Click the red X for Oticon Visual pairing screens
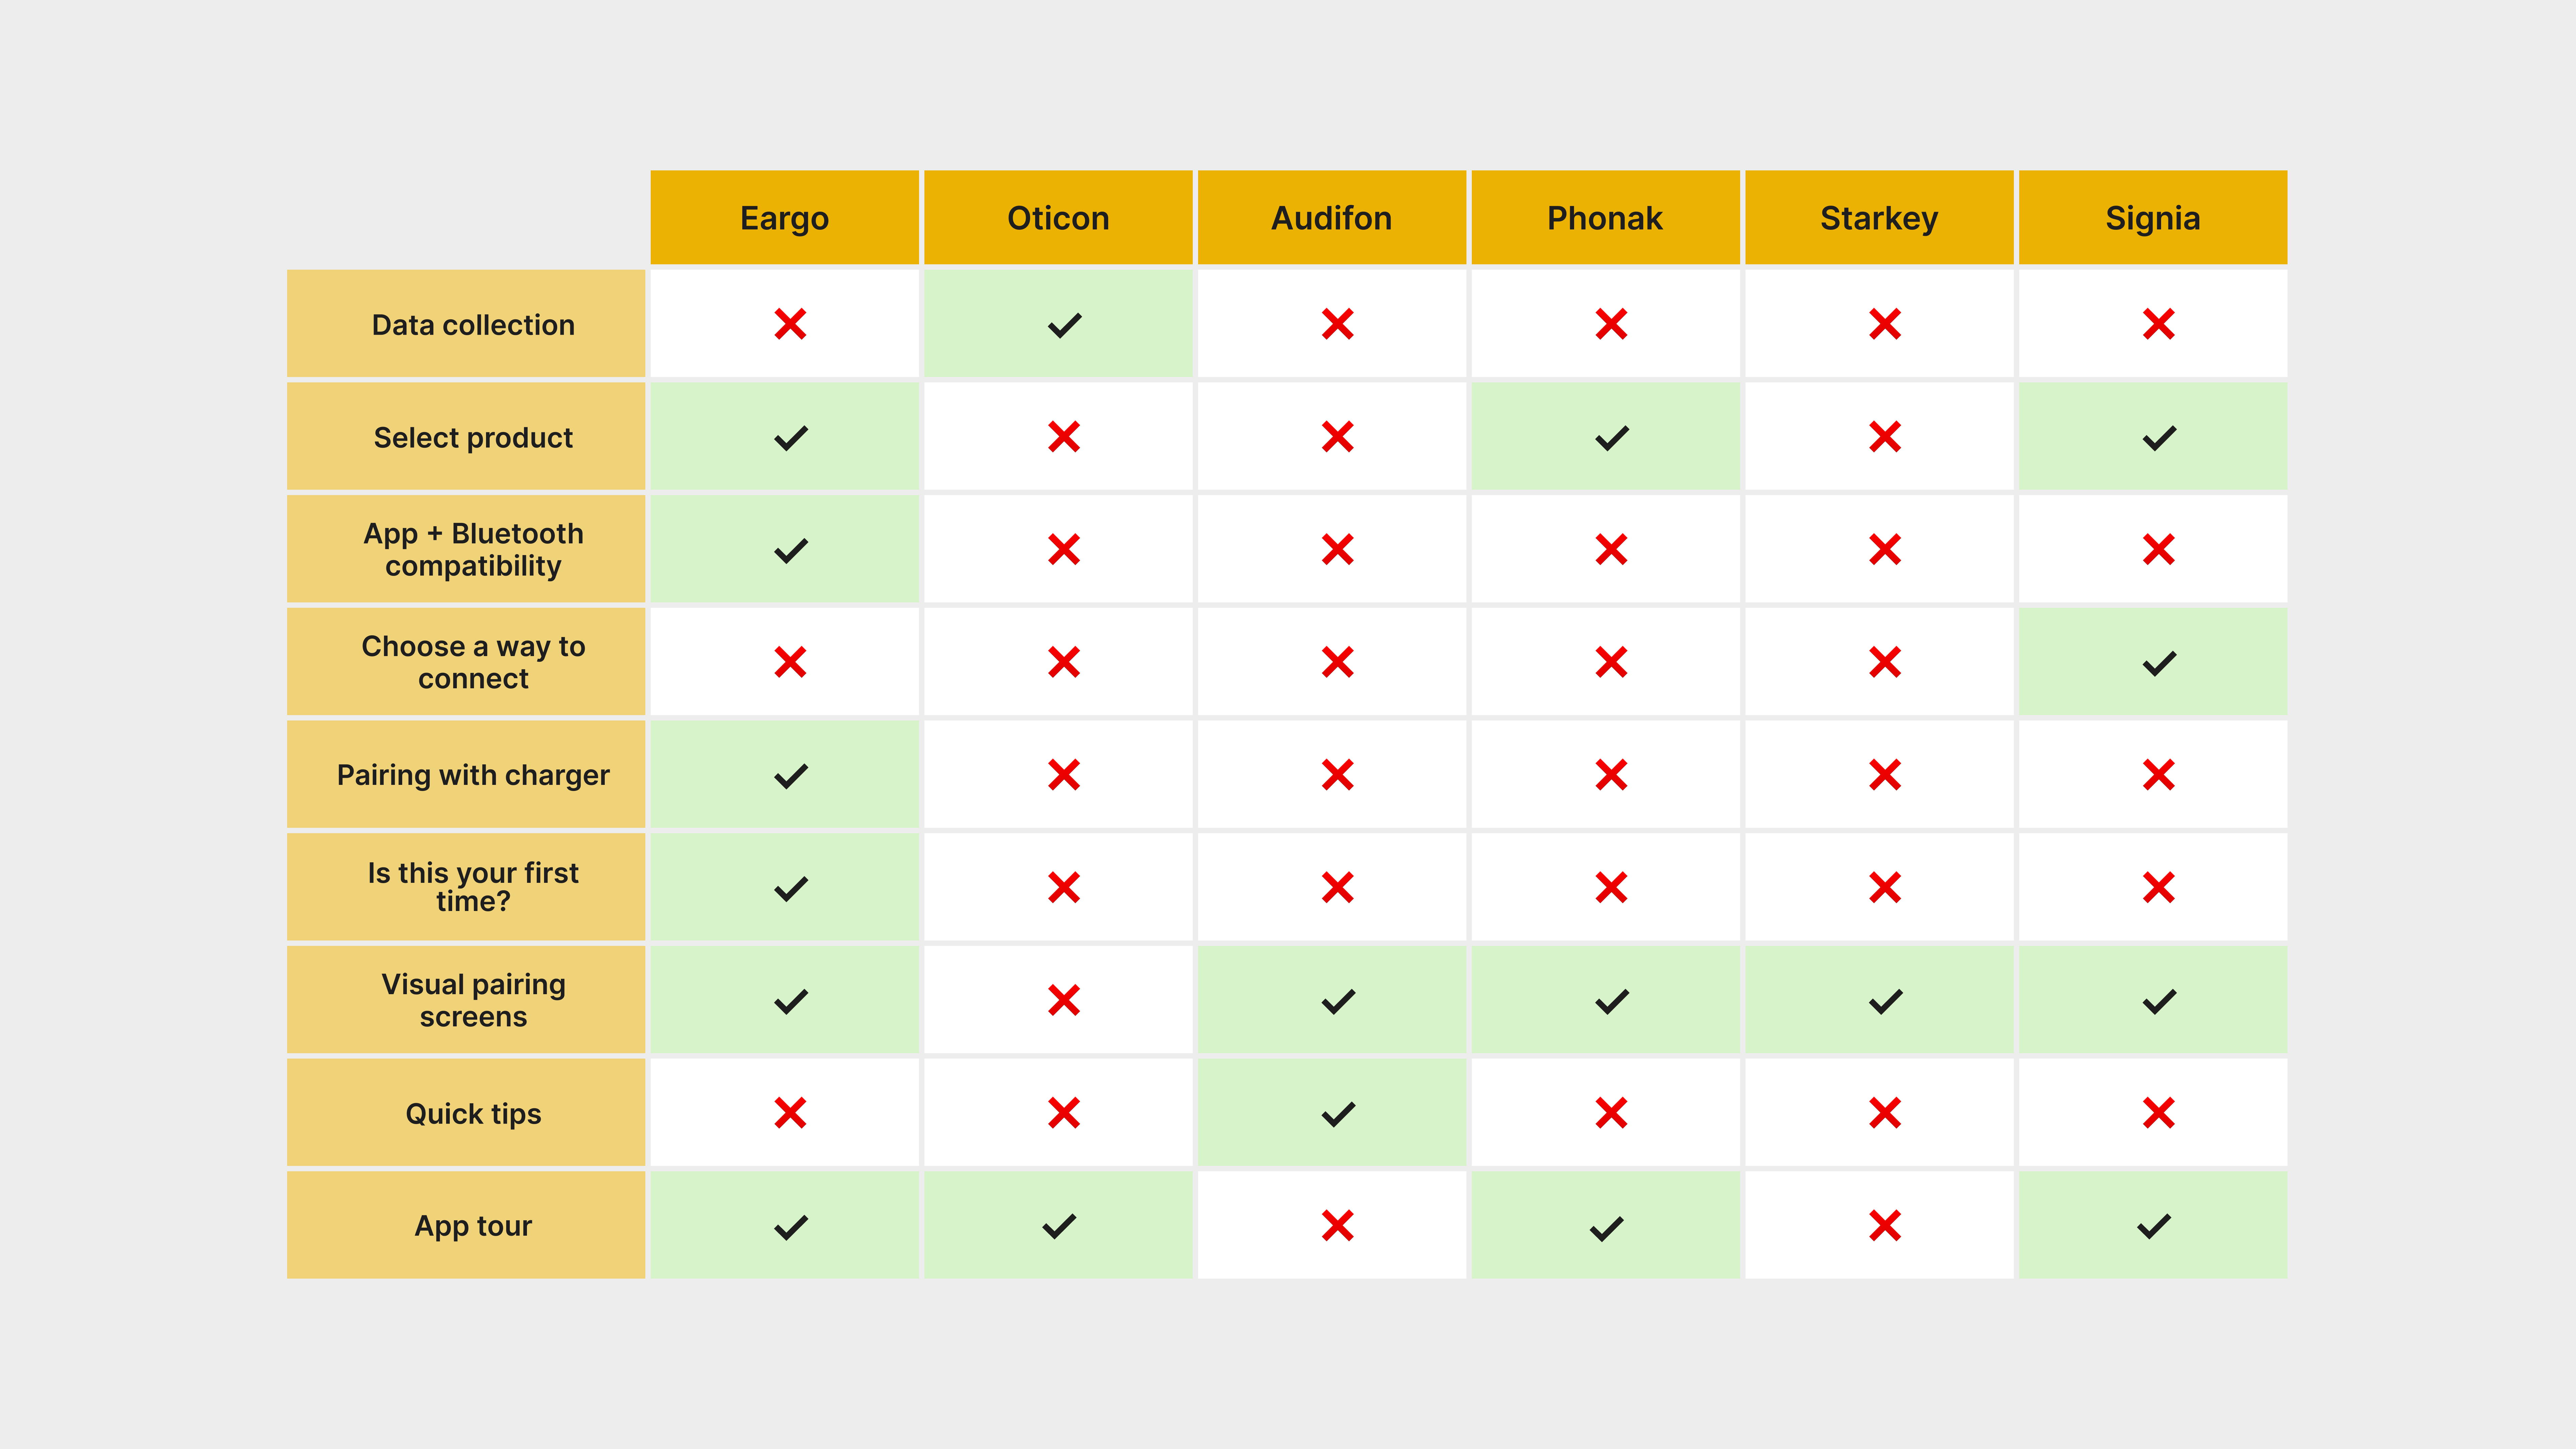This screenshot has height=1449, width=2576. (x=1064, y=1000)
